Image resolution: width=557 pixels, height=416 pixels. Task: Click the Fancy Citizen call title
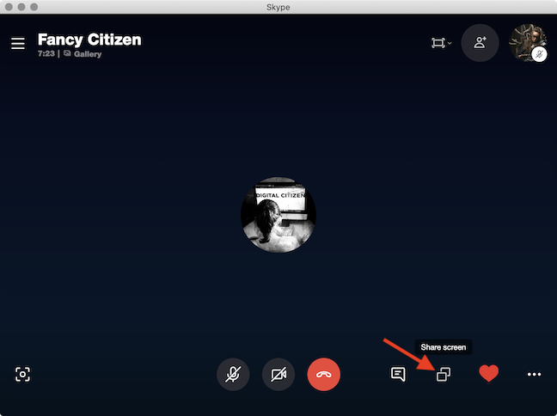[x=89, y=40]
